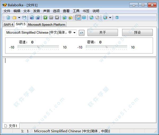Click the 语调 pitch slider thumb

pyautogui.click(x=107, y=47)
